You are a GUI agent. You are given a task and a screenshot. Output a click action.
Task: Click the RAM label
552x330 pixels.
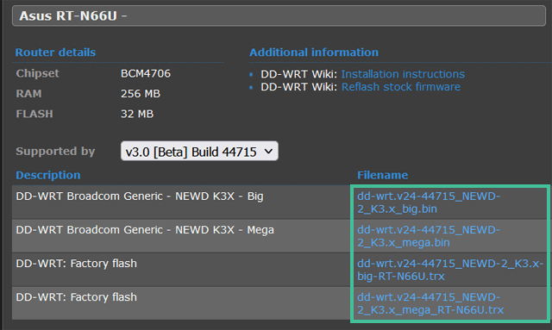(x=28, y=94)
